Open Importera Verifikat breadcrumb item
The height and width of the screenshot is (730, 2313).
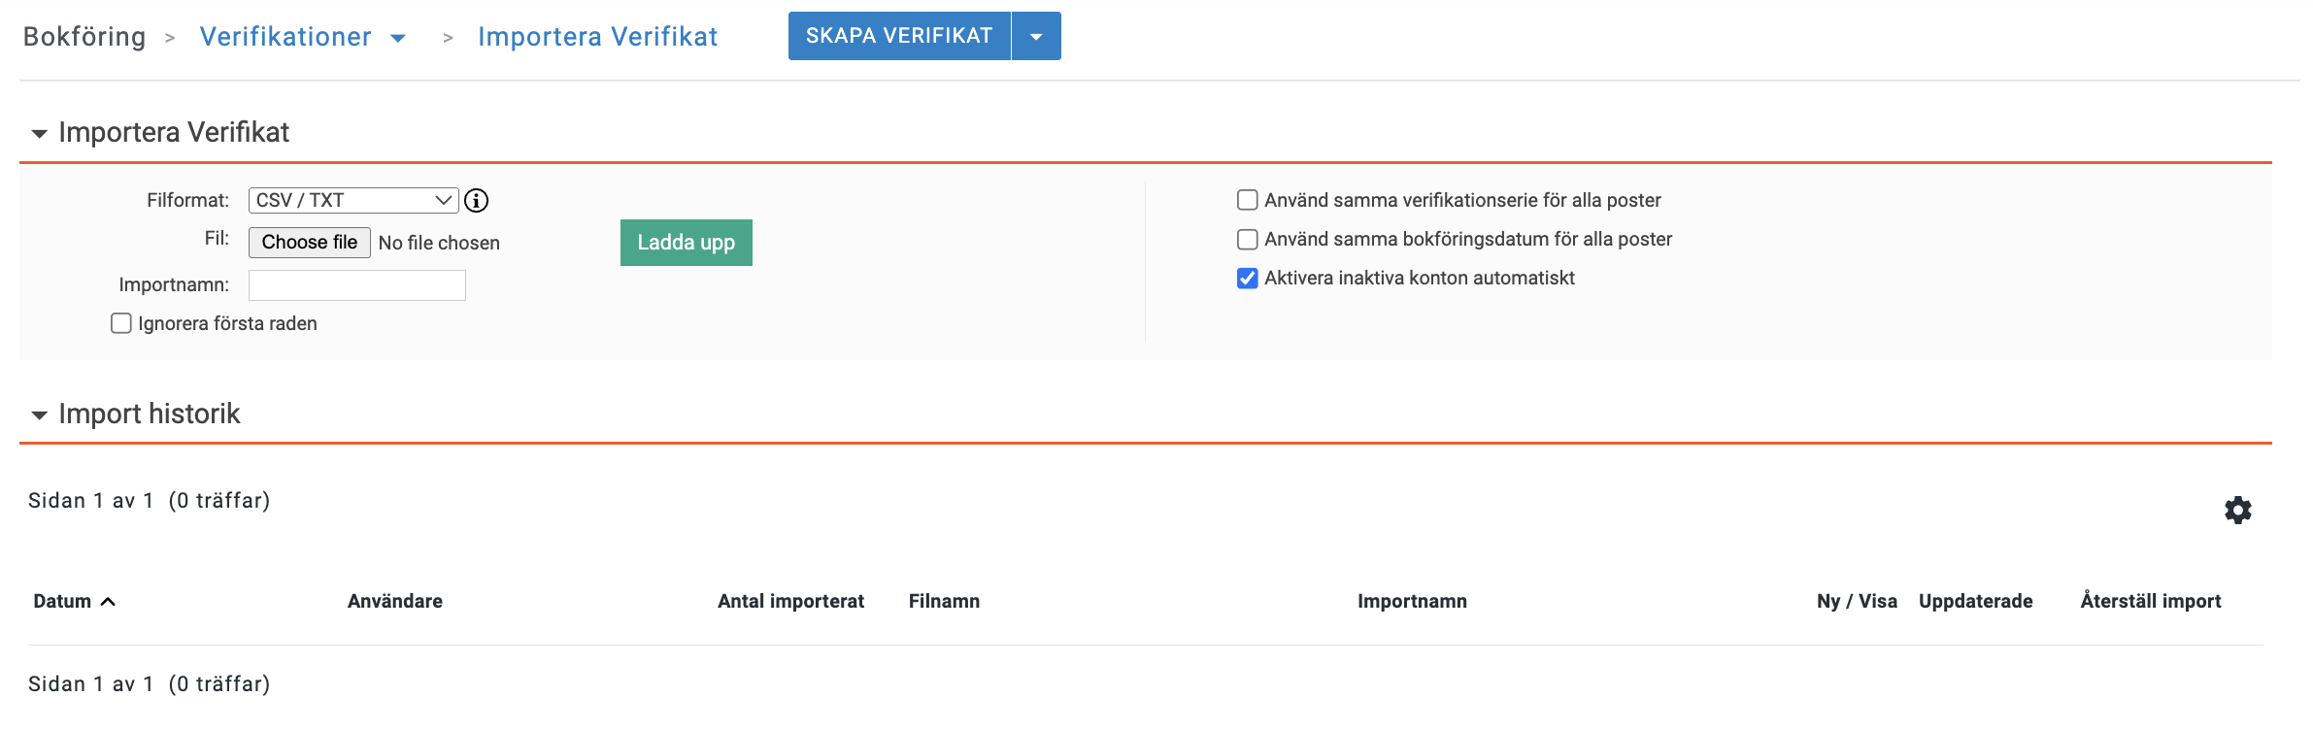[596, 36]
